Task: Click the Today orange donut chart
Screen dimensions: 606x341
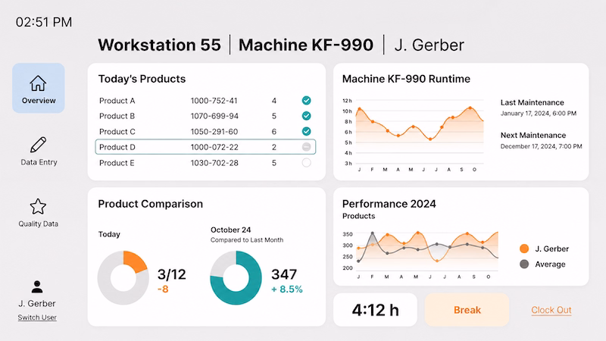Action: (123, 277)
